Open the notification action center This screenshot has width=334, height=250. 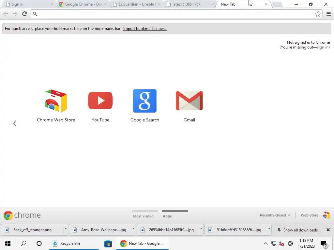[324, 243]
